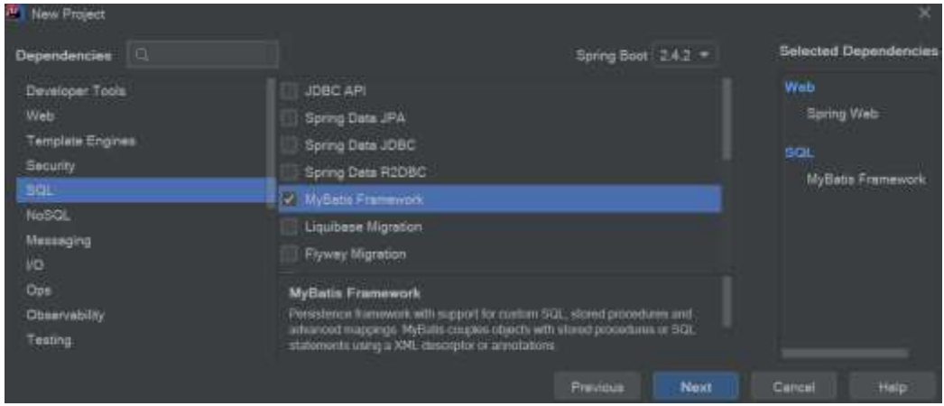Choose the Template Engines category
Viewport: 944px width, 406px height.
click(81, 141)
